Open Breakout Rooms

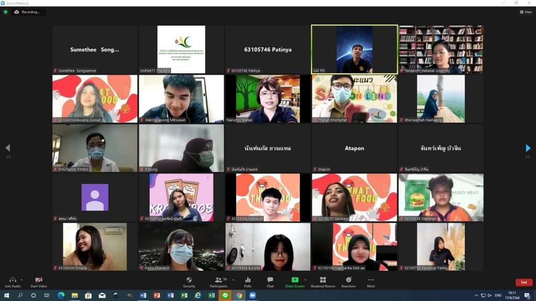click(323, 280)
